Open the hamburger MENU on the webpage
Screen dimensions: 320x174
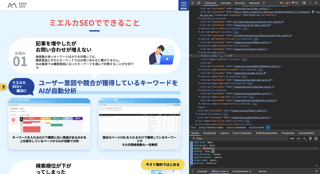[x=183, y=4]
